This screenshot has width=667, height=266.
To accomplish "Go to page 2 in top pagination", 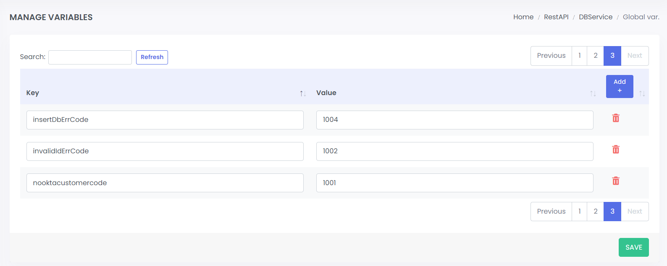I will coord(595,56).
